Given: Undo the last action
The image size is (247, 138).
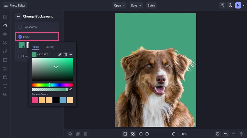Looking at the screenshot, I should click(226, 134).
